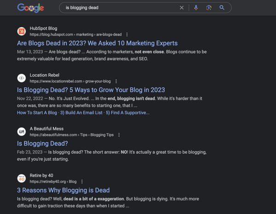Image resolution: width=276 pixels, height=214 pixels.
Task: Click the 'Mar 13, 2023' snippet date
Action: coord(30,52)
